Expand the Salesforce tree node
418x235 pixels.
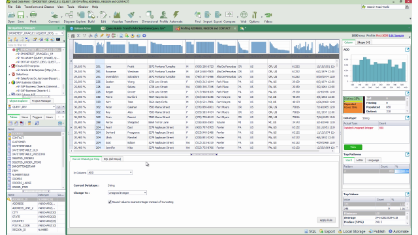pos(10,74)
